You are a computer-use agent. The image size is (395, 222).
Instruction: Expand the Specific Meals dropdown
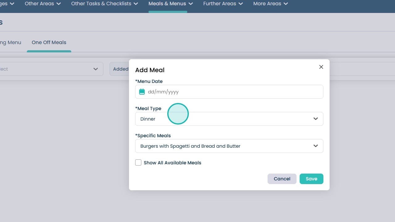[229, 146]
